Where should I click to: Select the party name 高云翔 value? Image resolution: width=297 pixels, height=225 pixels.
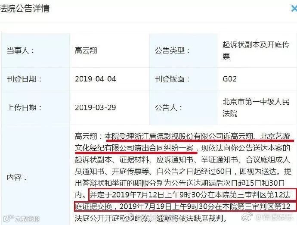coord(86,51)
